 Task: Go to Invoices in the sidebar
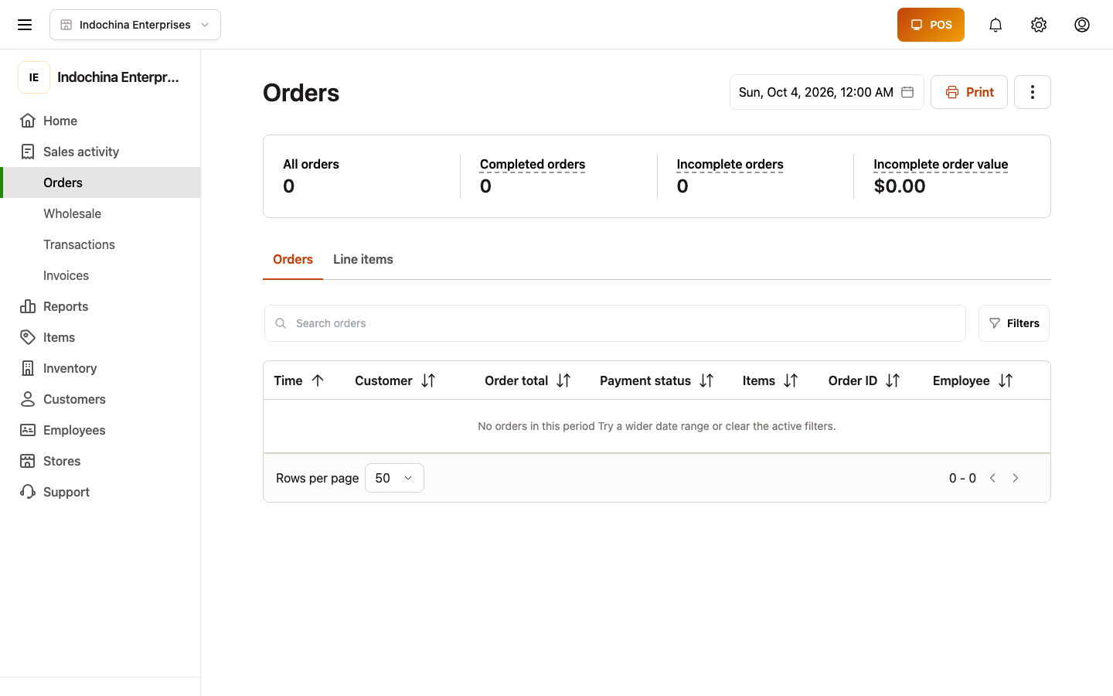tap(100, 275)
